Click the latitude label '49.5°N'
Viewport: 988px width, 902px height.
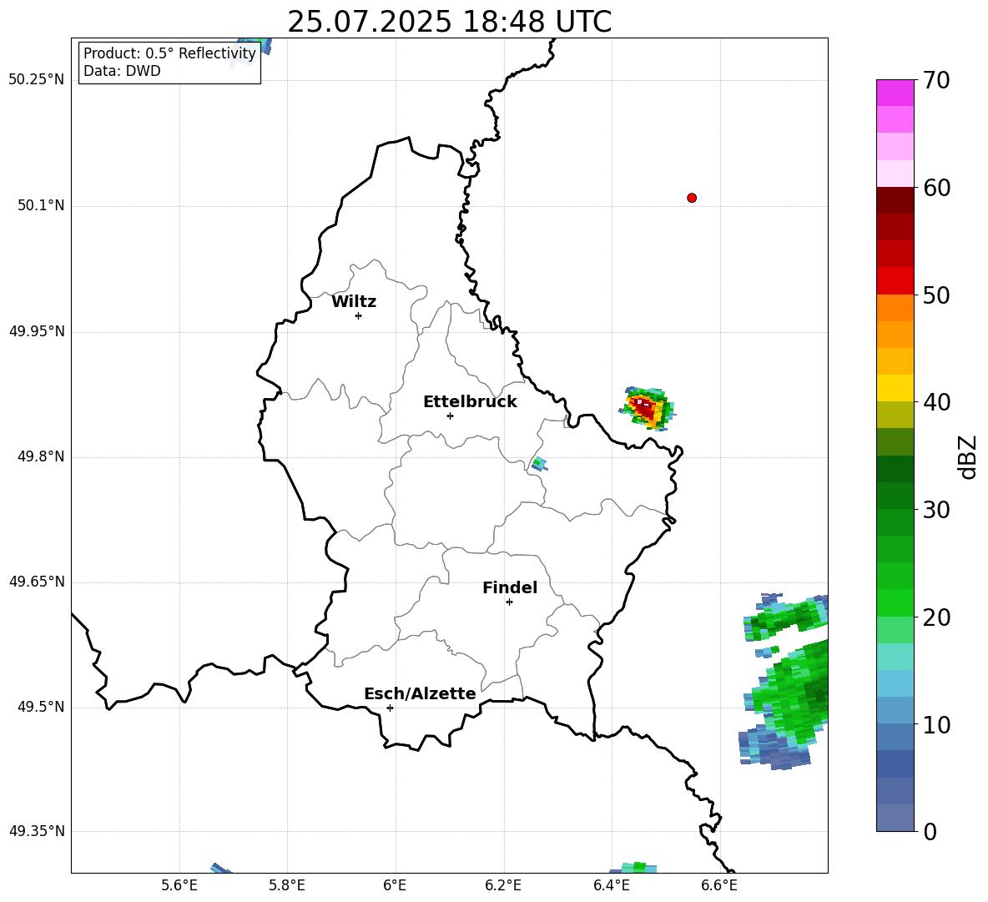pyautogui.click(x=41, y=708)
